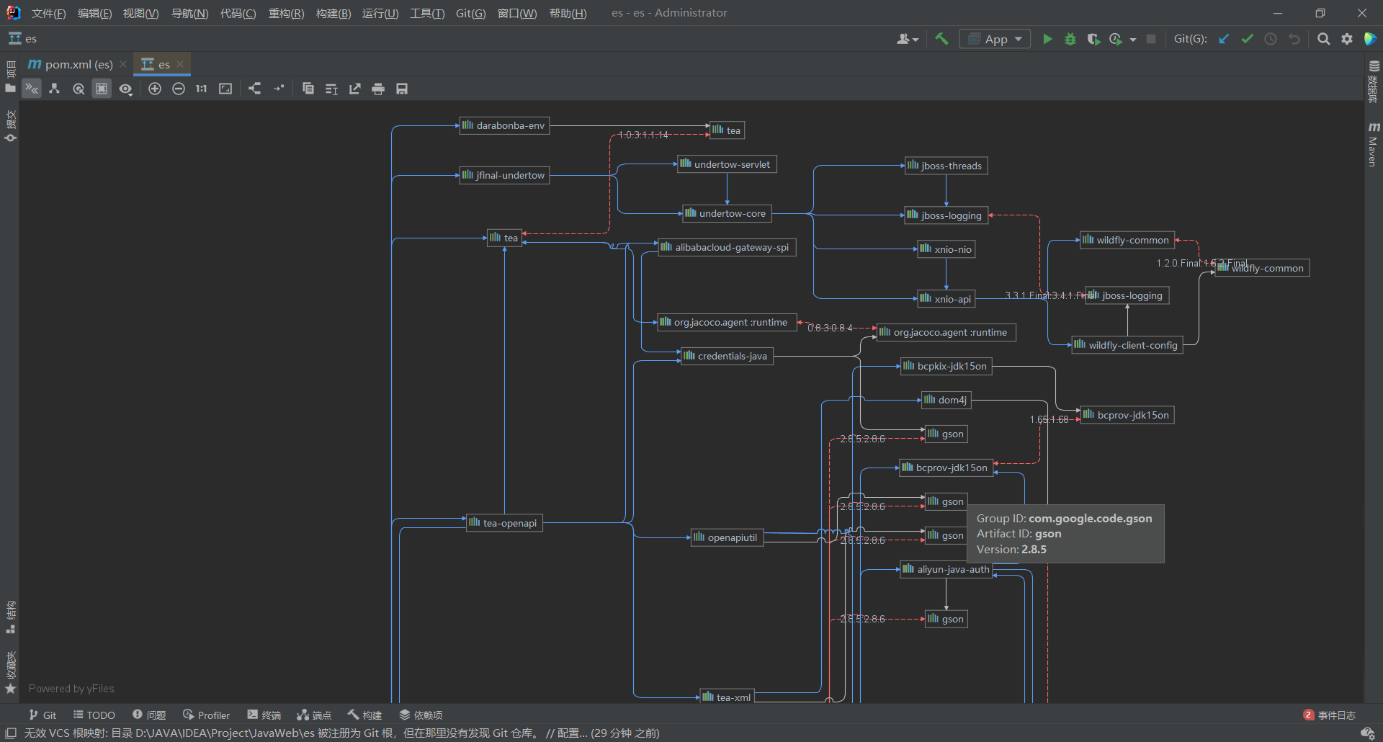Click the edit labels toolbar icon

tap(331, 89)
